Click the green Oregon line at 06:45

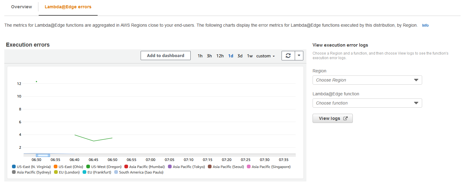click(x=94, y=141)
